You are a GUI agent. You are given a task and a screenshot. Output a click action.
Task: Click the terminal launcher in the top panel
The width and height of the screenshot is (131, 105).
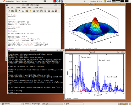[x=45, y=1]
